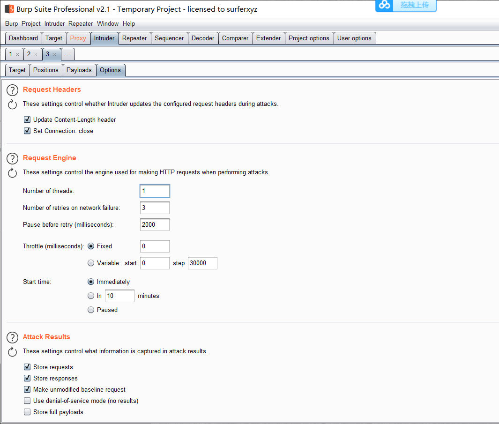Switch to the Dashboard tab
The image size is (499, 424).
tap(23, 38)
